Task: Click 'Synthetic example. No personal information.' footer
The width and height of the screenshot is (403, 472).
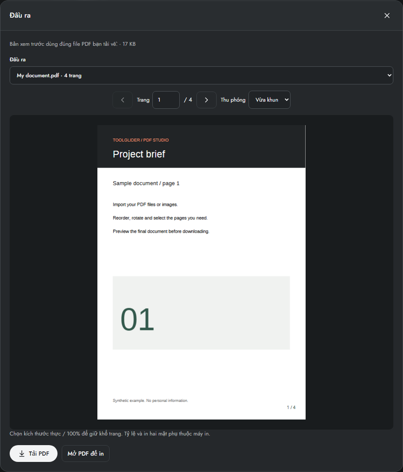Action: [150, 401]
